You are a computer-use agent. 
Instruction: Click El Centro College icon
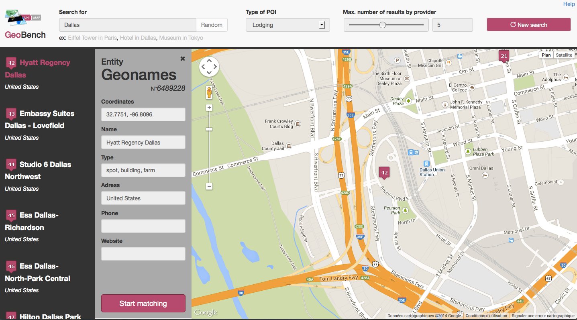pos(472,87)
